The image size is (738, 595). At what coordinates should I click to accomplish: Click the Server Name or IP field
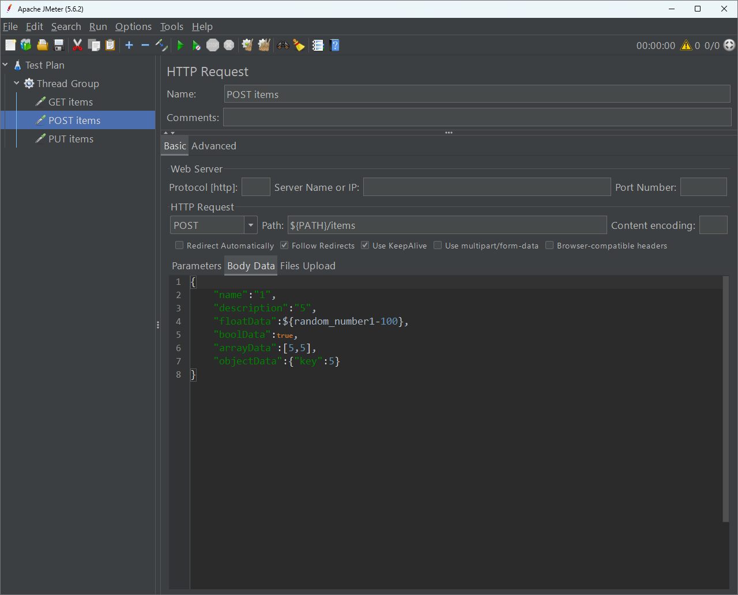point(487,187)
